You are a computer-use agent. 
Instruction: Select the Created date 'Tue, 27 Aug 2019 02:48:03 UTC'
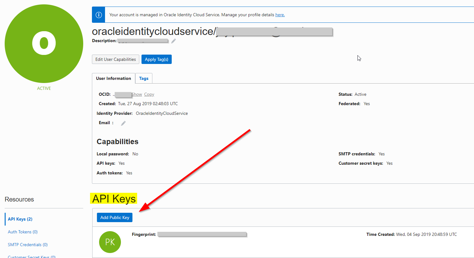[148, 104]
